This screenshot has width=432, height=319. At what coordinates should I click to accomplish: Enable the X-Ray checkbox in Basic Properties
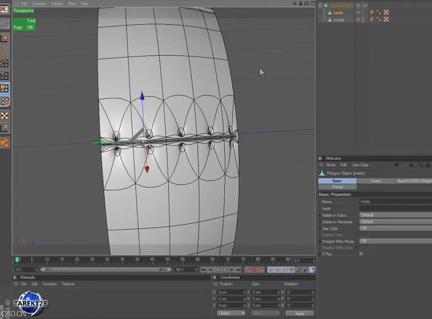[361, 254]
